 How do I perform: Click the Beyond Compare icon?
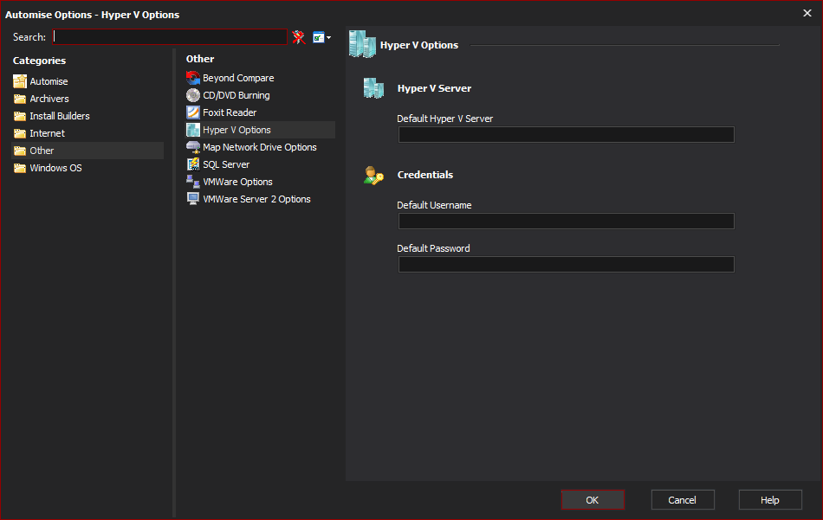click(x=193, y=78)
